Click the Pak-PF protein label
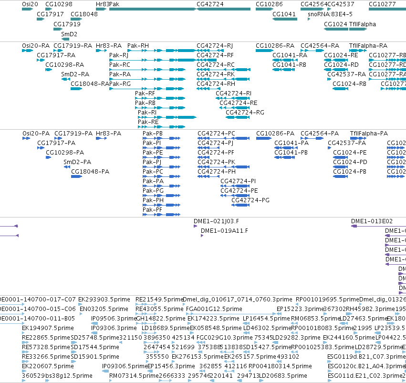This screenshot has height=383, width=406. pos(153,209)
